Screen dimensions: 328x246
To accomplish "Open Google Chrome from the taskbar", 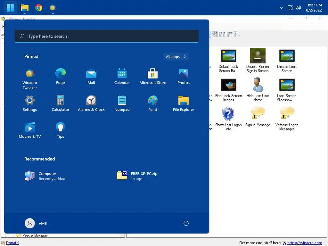I will (x=39, y=8).
